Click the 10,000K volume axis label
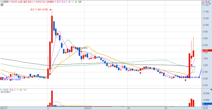The image size is (212, 110). click(x=207, y=100)
